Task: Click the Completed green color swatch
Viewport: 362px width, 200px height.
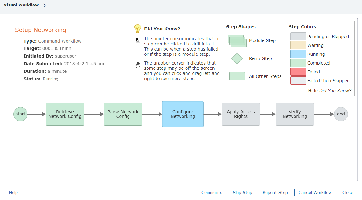Action: click(x=298, y=63)
